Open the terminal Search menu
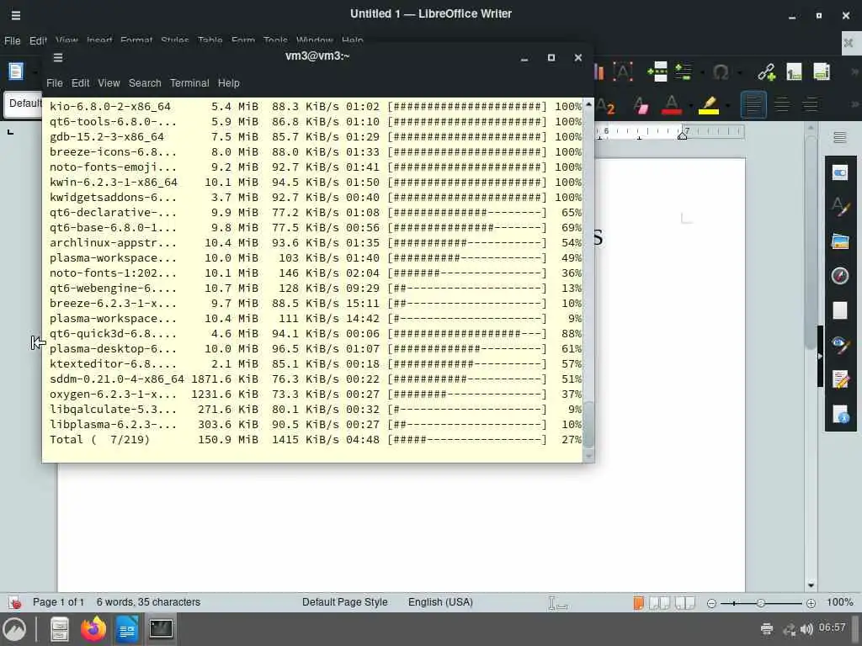The width and height of the screenshot is (862, 646). click(x=145, y=83)
